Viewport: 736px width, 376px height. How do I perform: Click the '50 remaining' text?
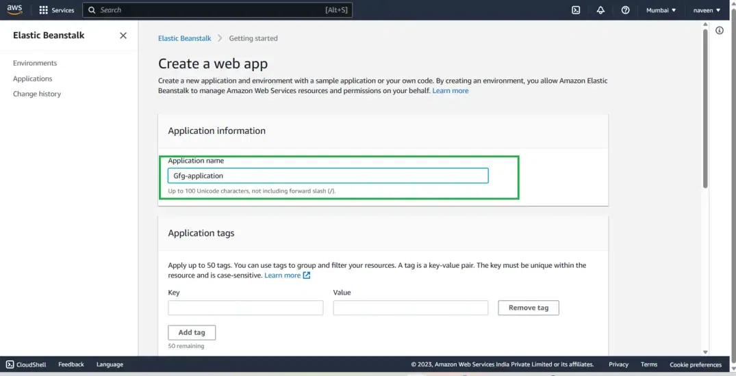click(186, 346)
